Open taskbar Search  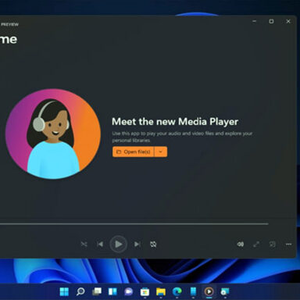coord(80,291)
